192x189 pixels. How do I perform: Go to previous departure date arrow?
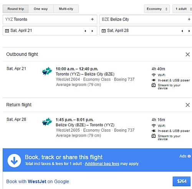point(85,31)
